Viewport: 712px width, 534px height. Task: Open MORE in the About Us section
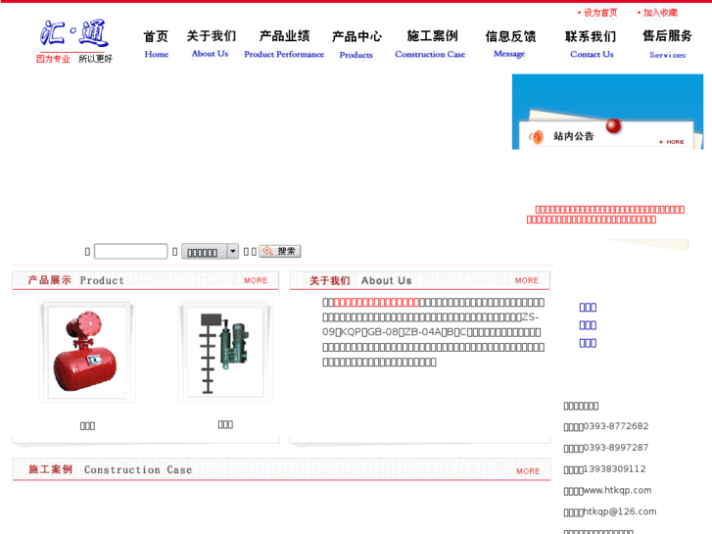[526, 280]
